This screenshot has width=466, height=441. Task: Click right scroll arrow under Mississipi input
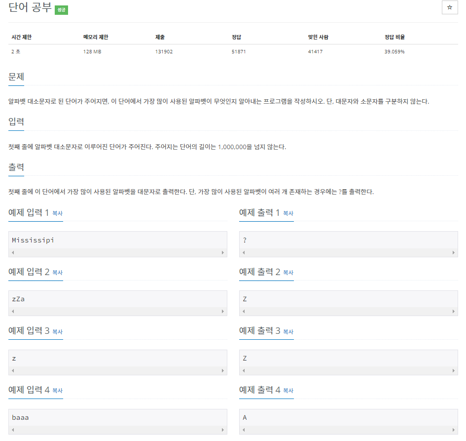coord(222,253)
